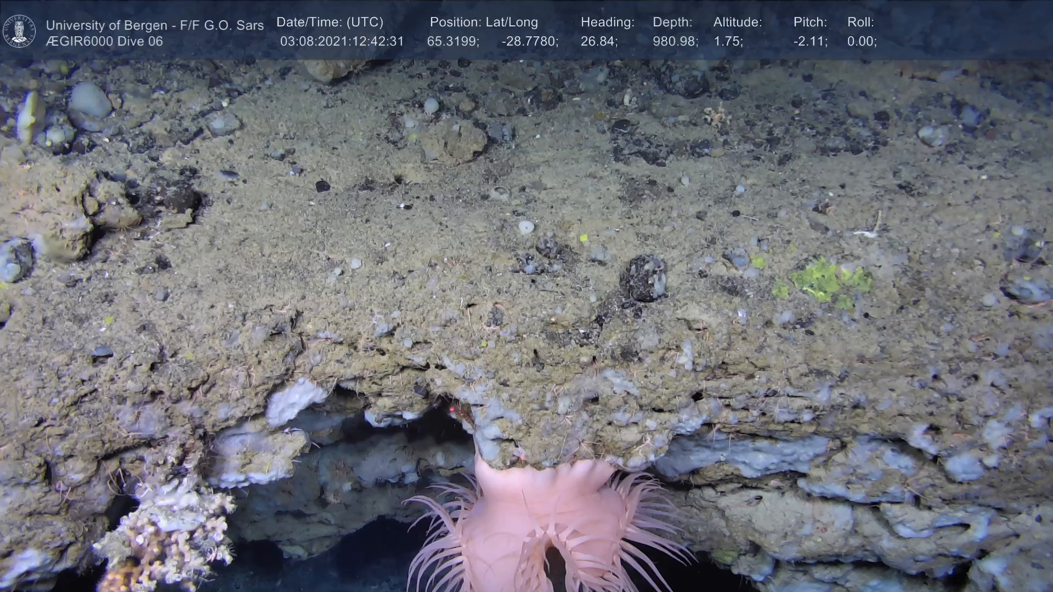Click the Depth label
Viewport: 1053px width, 592px height.
pos(672,22)
